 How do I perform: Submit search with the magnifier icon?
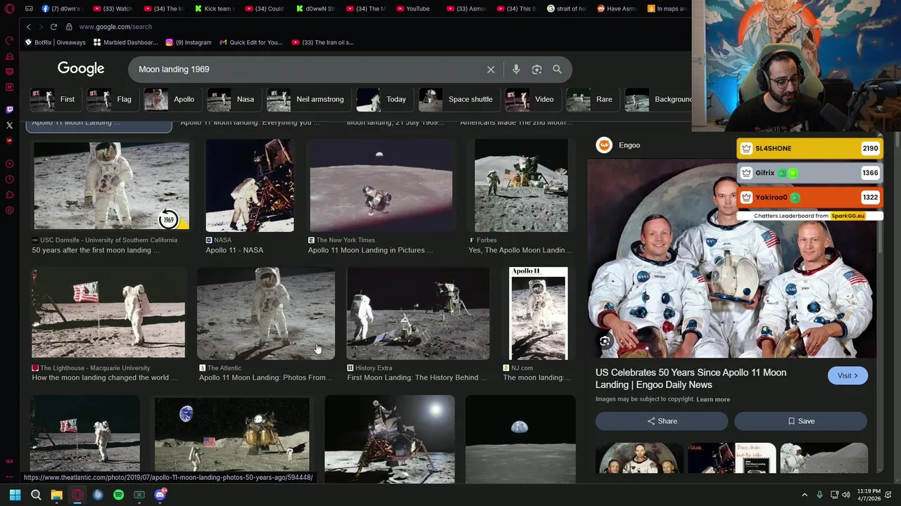[557, 70]
